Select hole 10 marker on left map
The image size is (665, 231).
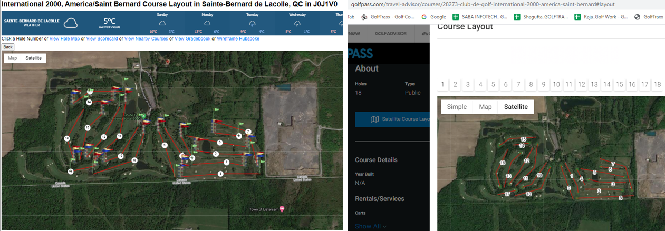click(121, 156)
